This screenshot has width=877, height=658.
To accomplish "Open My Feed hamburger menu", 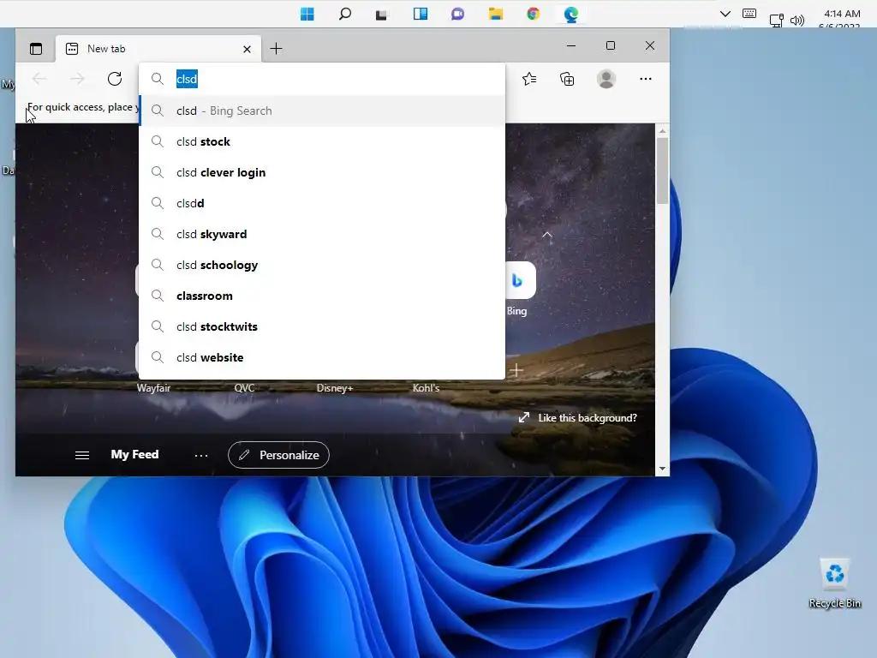I will (82, 455).
